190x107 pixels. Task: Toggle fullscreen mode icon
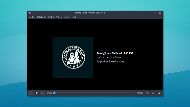coord(153,93)
